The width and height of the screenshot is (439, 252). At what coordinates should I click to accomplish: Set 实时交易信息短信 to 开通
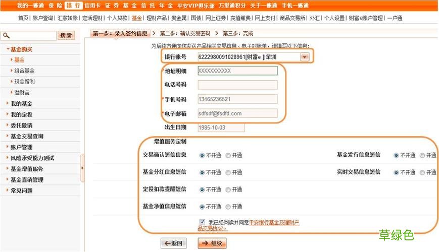tap(422, 173)
